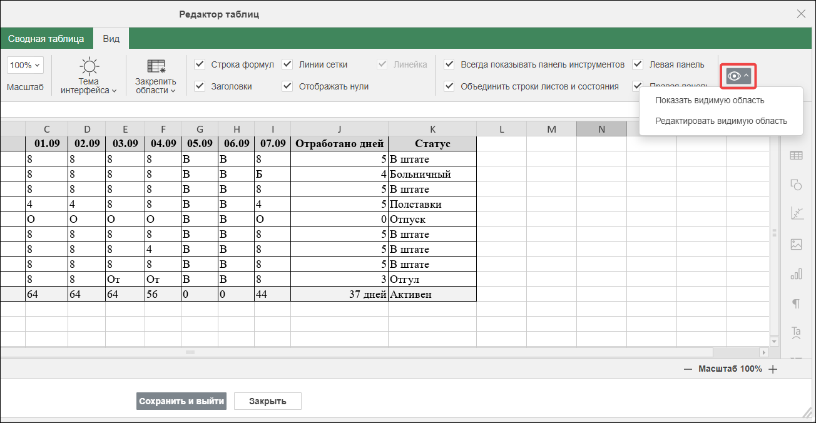Open the scatter-line chart icon in the right sidebar

[x=796, y=214]
